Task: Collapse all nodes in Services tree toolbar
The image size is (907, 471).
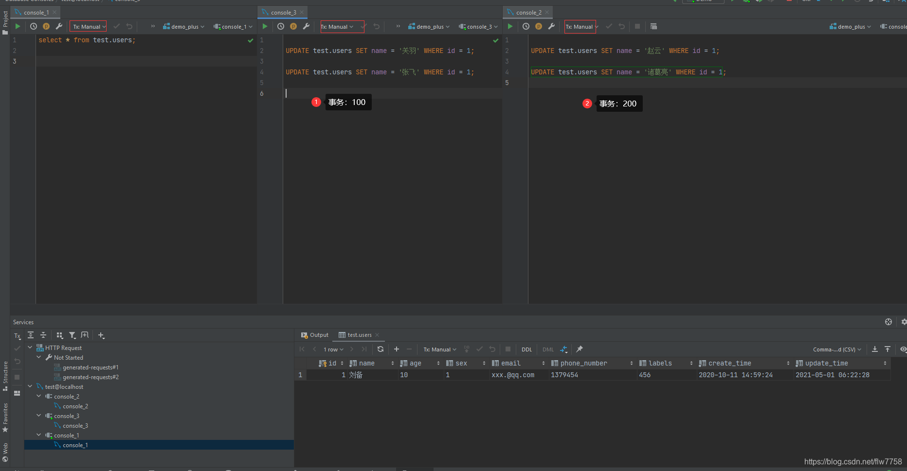Action: [43, 335]
